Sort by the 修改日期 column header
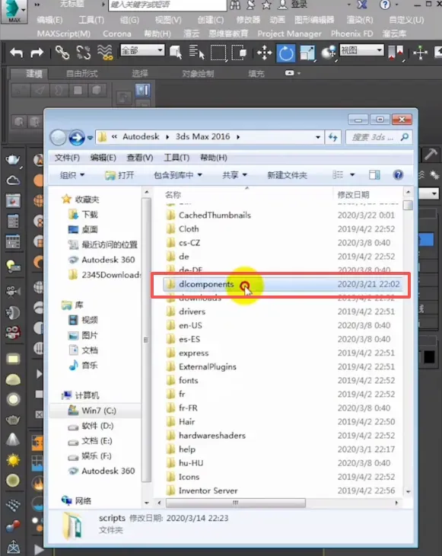 [353, 195]
